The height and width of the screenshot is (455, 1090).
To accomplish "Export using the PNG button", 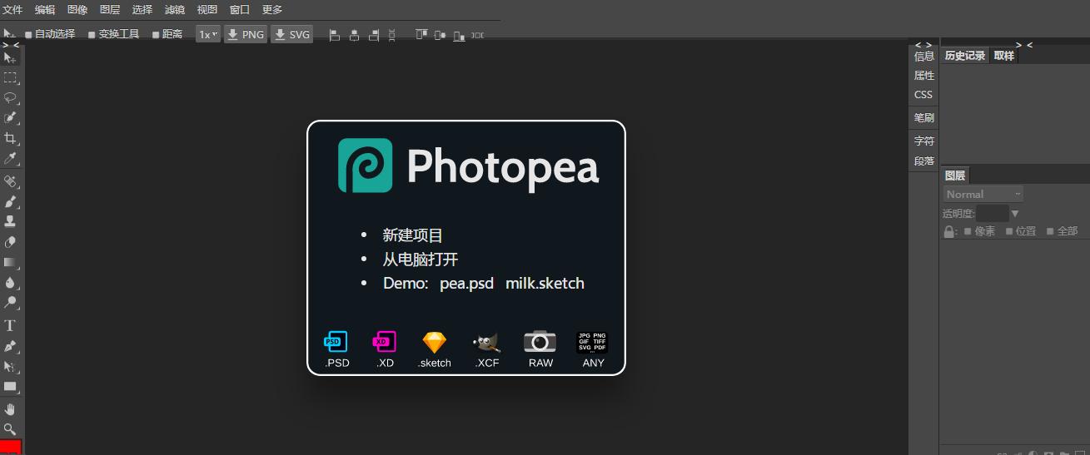I will (x=246, y=34).
